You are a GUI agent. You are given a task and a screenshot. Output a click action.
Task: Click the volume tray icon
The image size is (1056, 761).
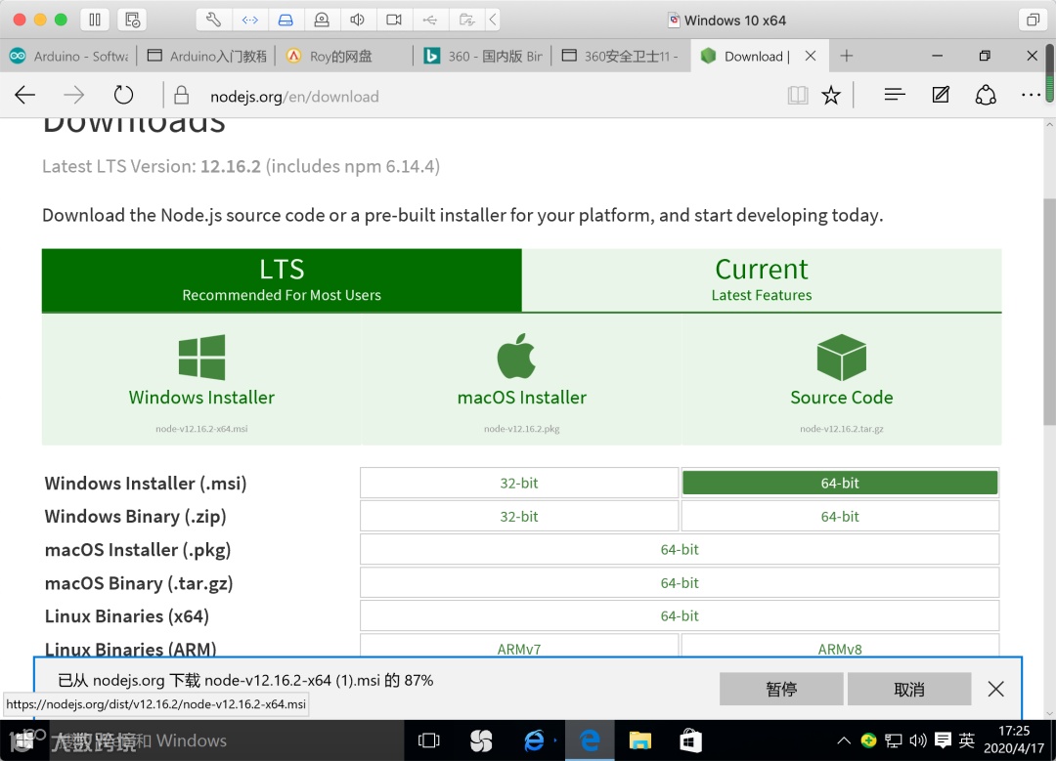click(918, 740)
